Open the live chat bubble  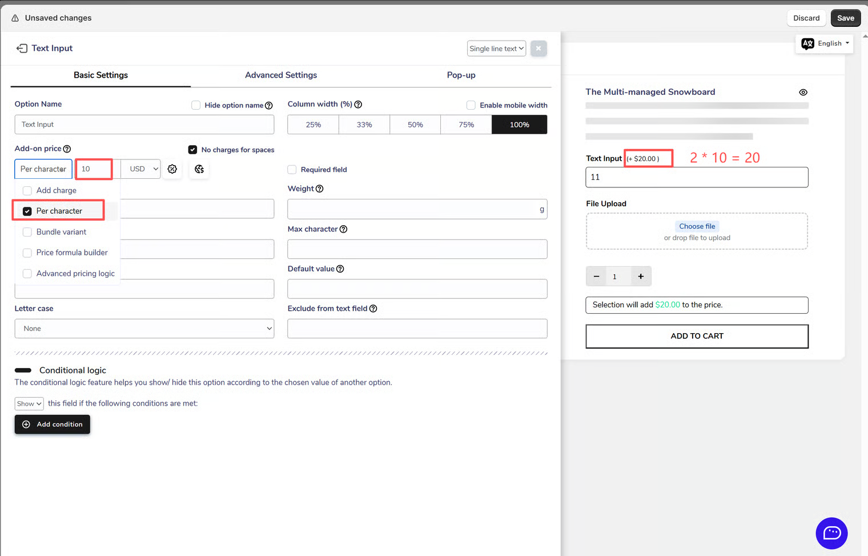coord(831,533)
